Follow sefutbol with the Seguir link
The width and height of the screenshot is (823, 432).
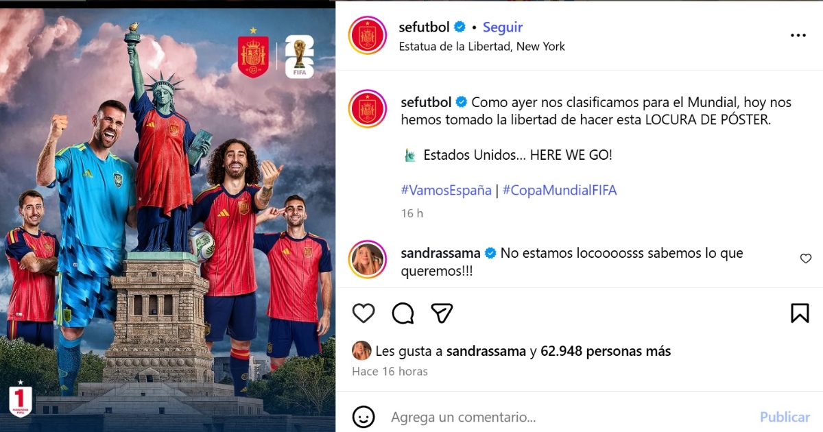pos(503,27)
